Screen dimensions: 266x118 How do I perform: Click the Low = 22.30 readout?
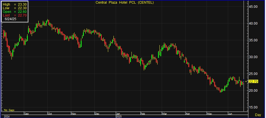pos(14,8)
